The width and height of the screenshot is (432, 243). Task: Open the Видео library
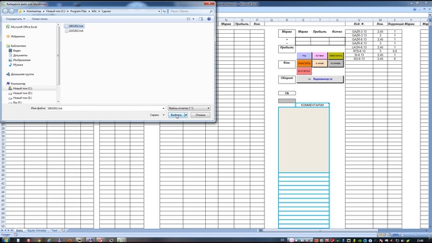pyautogui.click(x=15, y=51)
